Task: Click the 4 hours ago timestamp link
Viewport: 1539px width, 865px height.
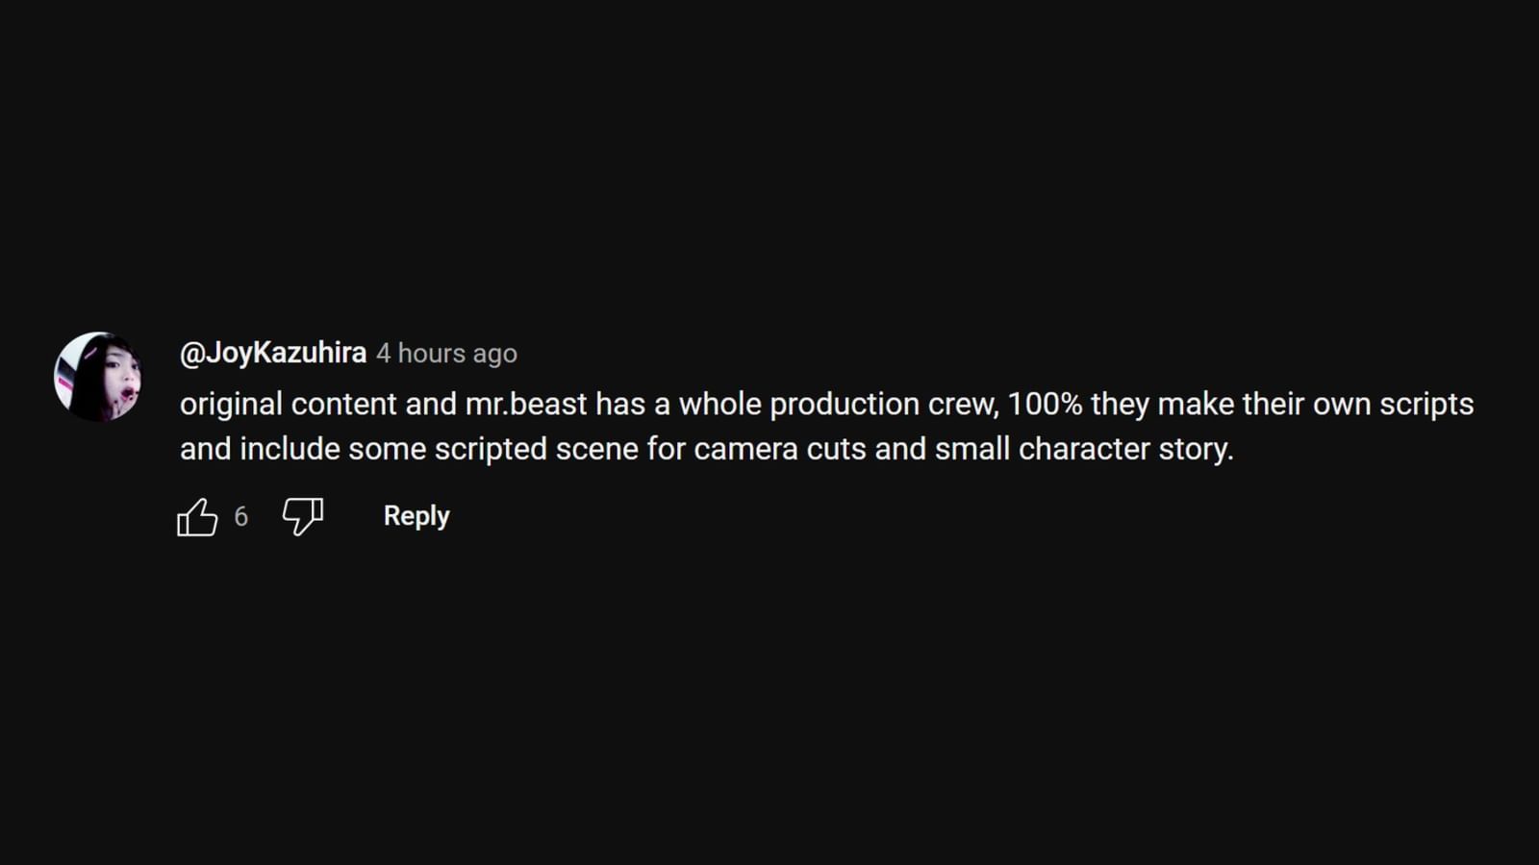Action: pyautogui.click(x=446, y=354)
